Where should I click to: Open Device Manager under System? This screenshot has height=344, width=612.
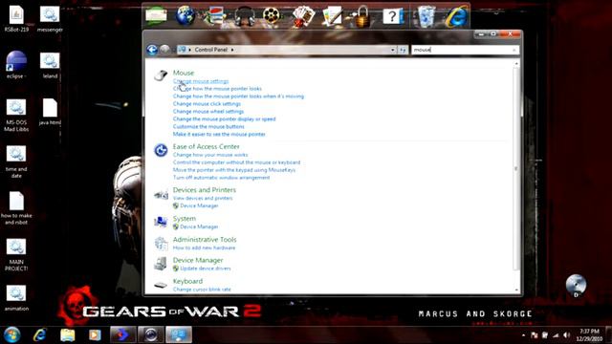199,227
